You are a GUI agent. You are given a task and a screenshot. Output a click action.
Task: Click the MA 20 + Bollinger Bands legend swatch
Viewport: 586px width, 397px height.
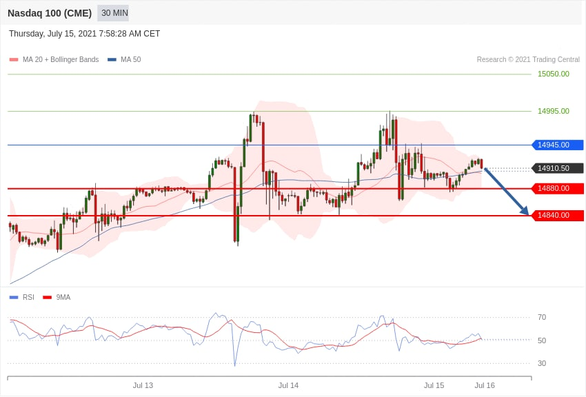[x=14, y=59]
